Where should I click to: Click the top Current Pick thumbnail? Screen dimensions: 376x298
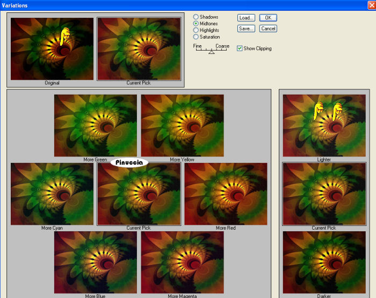click(139, 49)
